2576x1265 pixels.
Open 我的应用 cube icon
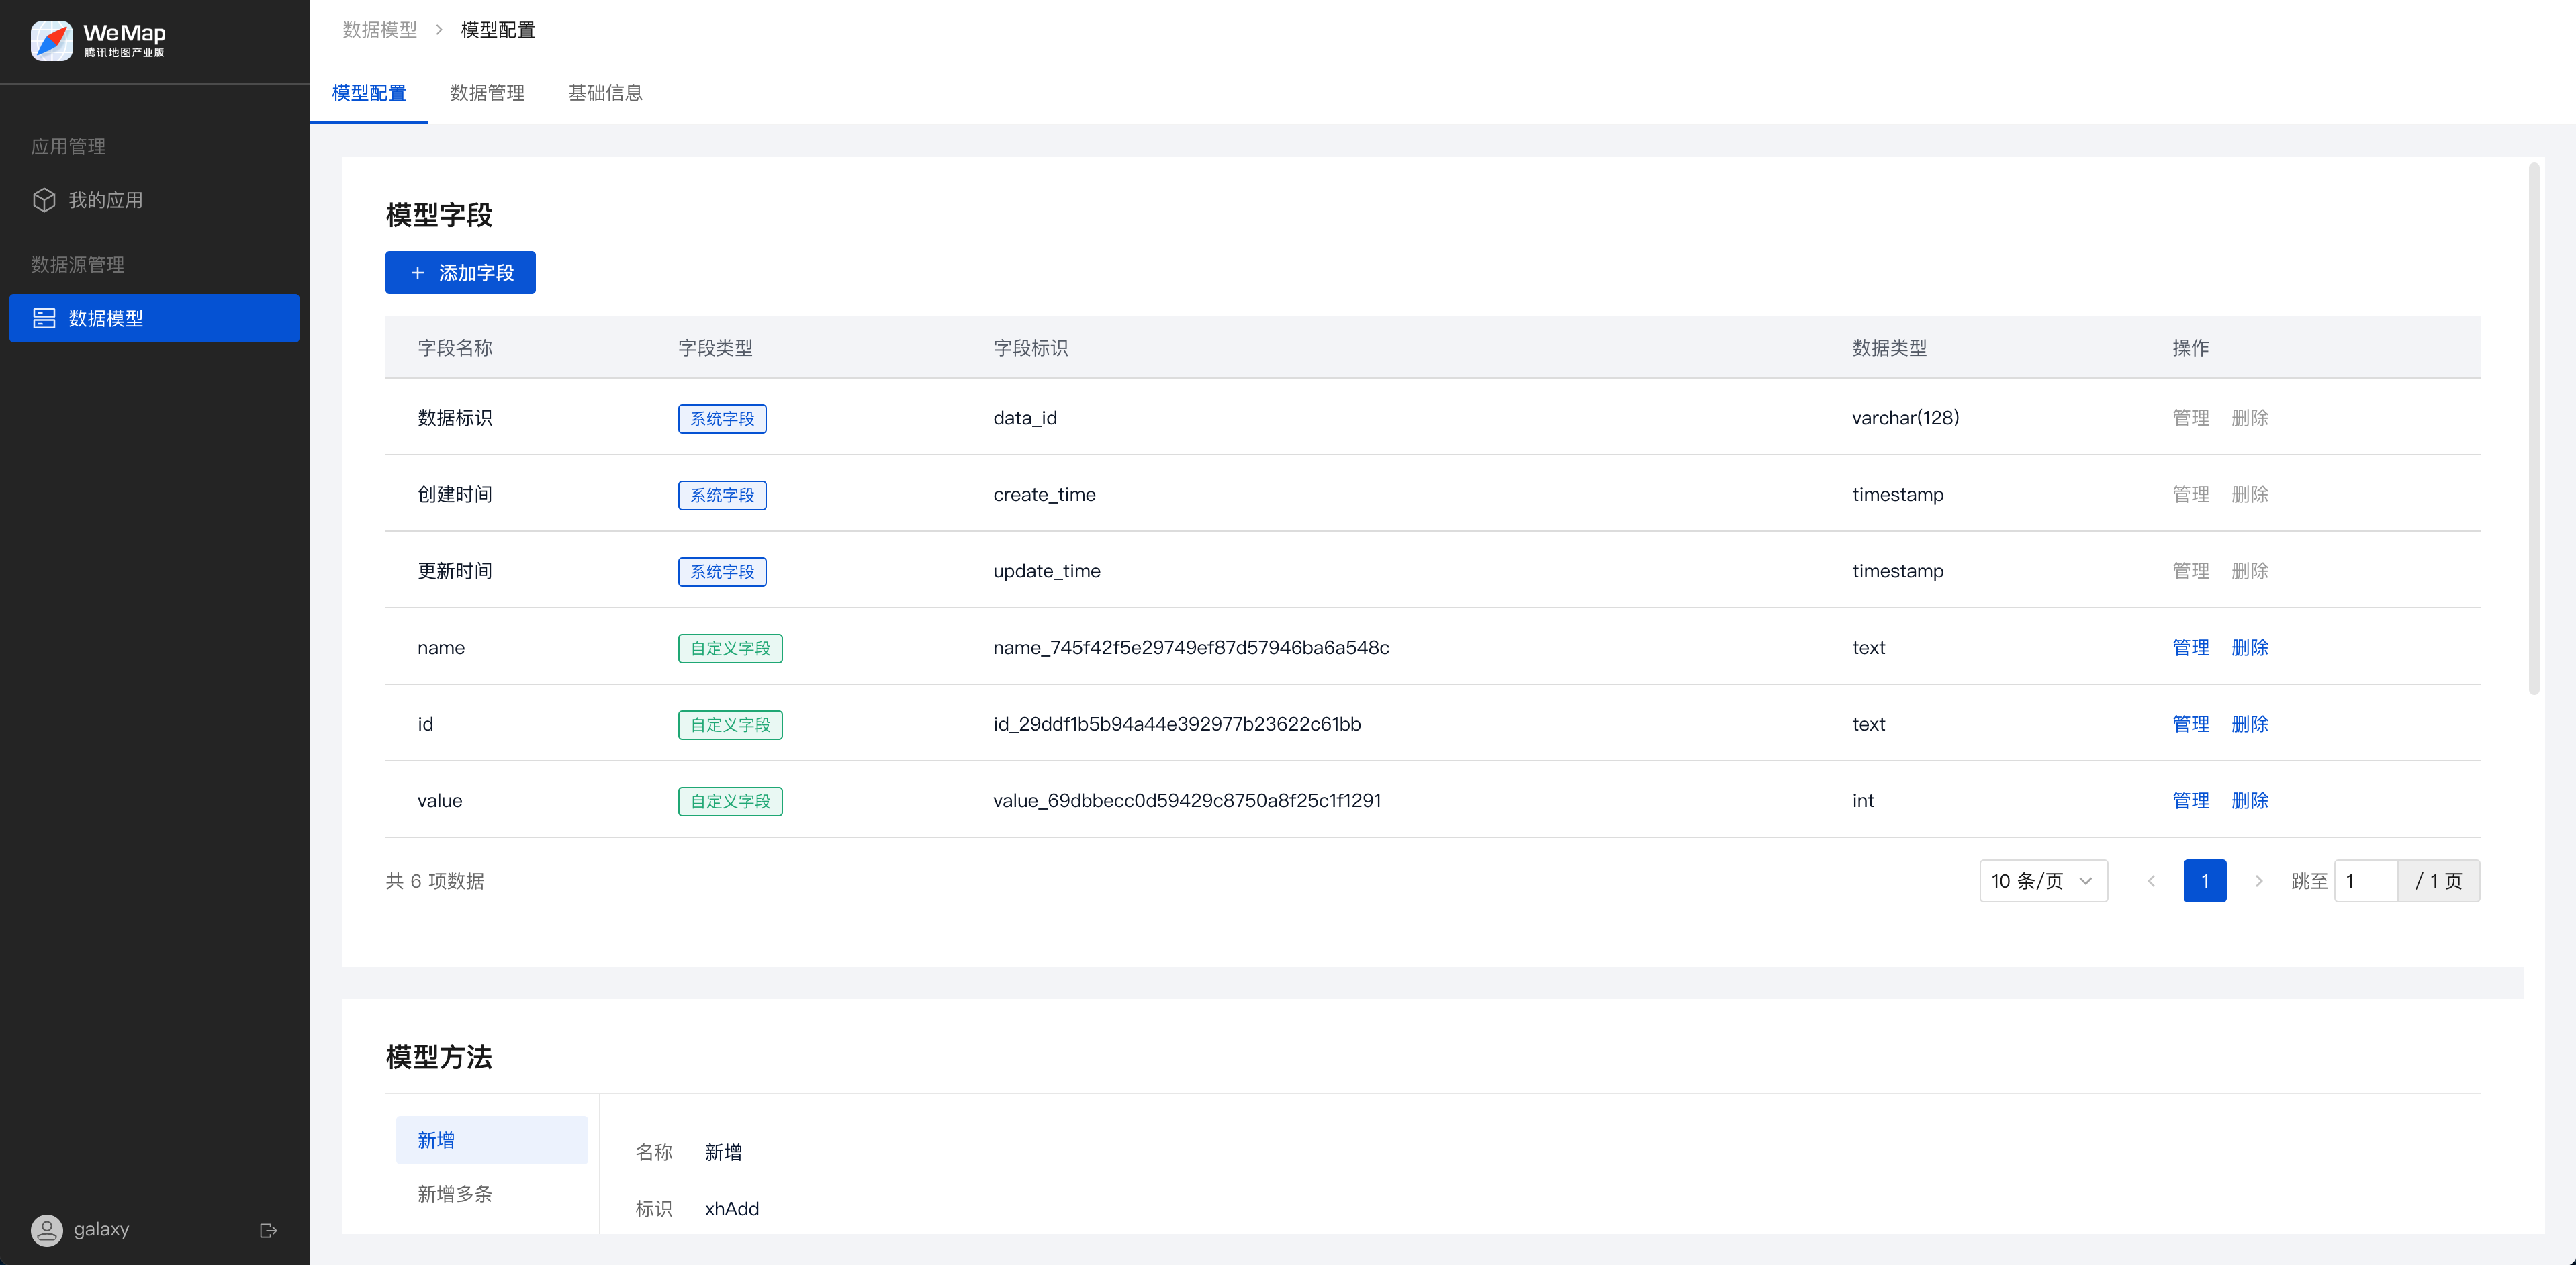[44, 200]
